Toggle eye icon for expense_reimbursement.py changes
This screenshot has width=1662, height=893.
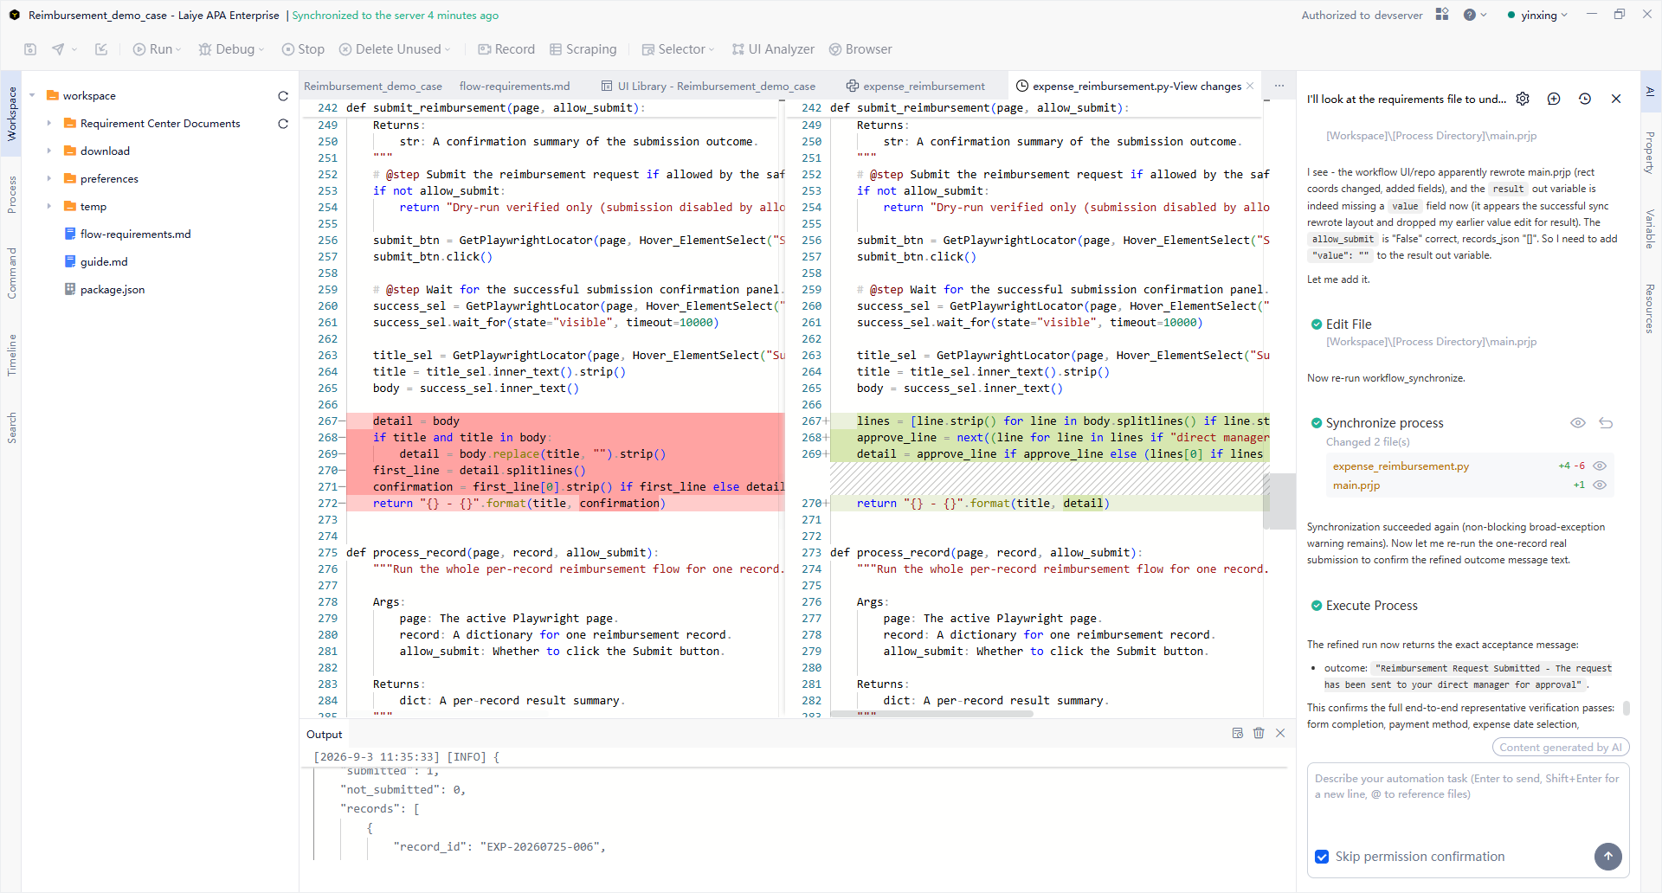tap(1600, 466)
